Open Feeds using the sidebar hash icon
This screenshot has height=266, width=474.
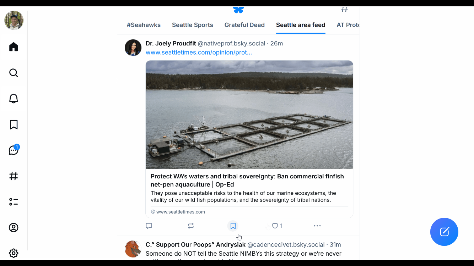(x=14, y=176)
